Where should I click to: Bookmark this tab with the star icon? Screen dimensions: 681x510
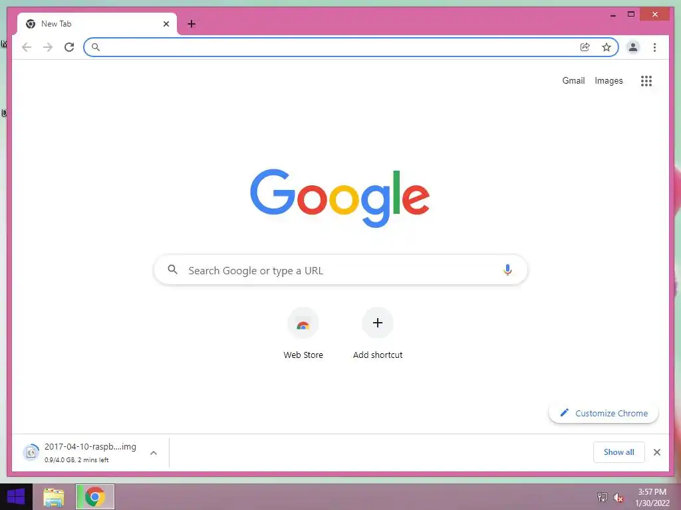click(607, 47)
